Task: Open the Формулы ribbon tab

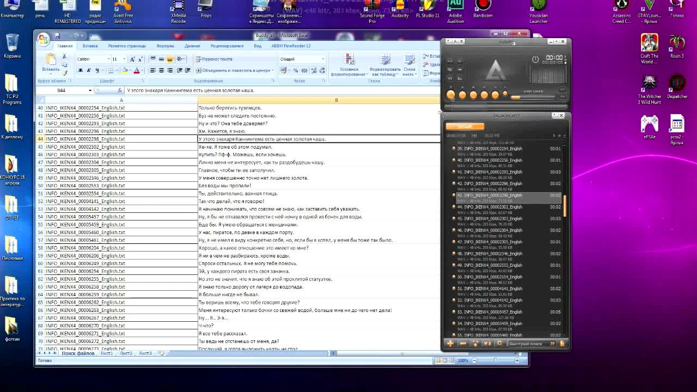Action: tap(165, 46)
